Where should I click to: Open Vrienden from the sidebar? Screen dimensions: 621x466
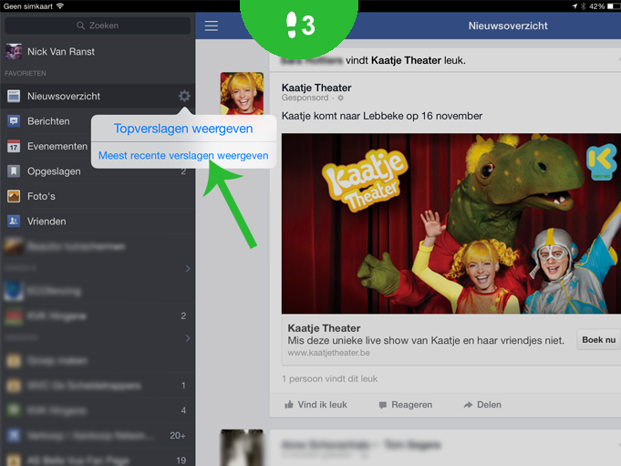click(x=98, y=221)
